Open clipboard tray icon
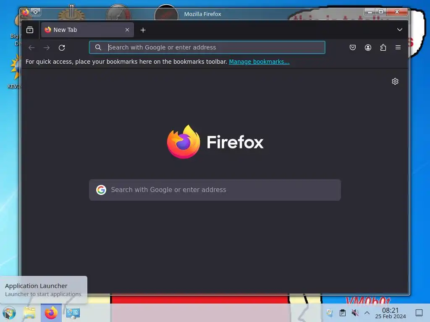430x322 pixels. [343, 313]
